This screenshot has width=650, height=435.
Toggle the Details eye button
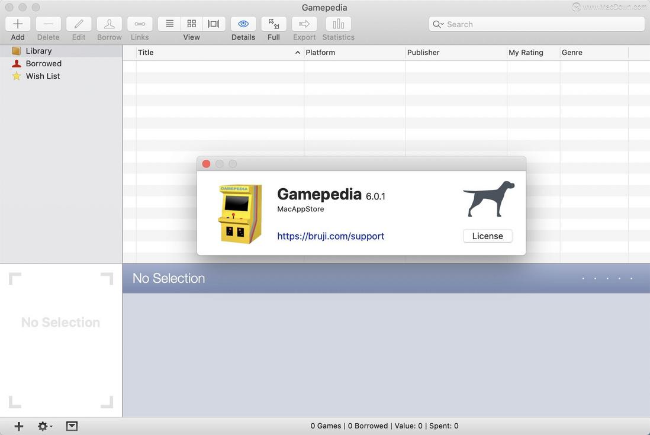point(243,24)
